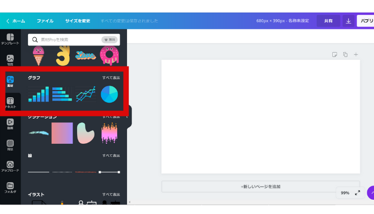Add the line with square endpoints

tap(109, 172)
